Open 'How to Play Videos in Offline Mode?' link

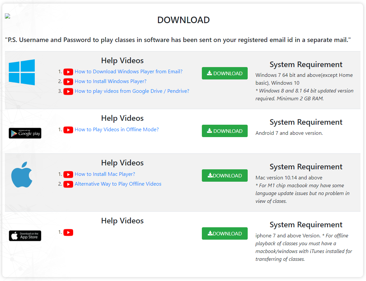coord(117,130)
